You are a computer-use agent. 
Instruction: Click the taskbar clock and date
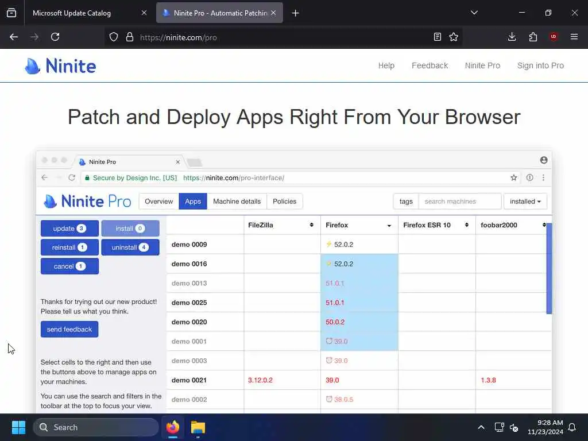(x=546, y=427)
